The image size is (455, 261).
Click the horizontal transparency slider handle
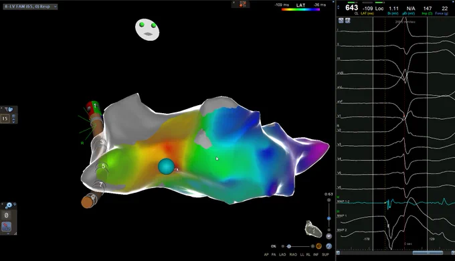pos(289,246)
